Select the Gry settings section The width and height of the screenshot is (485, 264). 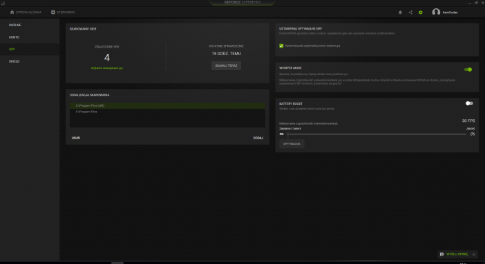30,50
